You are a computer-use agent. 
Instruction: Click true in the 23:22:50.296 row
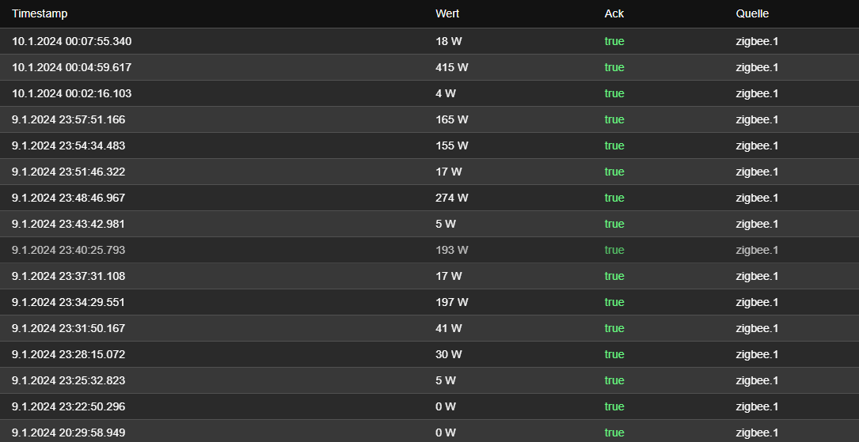[614, 406]
